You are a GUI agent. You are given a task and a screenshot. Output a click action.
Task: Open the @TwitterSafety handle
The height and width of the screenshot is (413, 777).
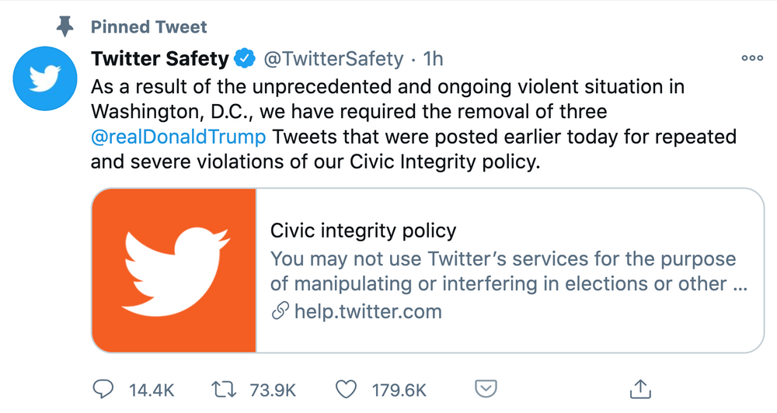pos(333,59)
